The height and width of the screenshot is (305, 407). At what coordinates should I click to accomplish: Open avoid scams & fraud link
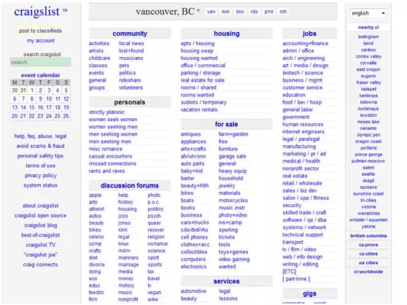click(40, 146)
